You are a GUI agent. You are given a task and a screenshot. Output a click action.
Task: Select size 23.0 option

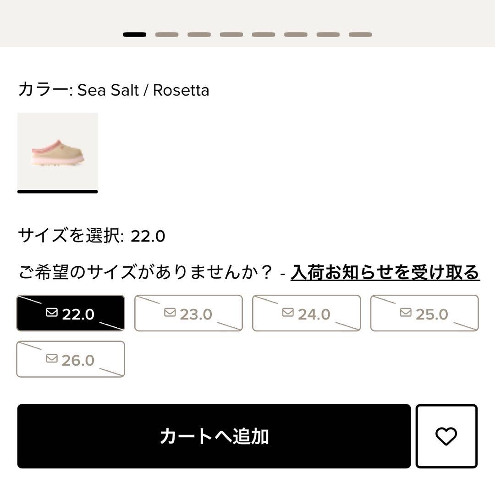(188, 313)
